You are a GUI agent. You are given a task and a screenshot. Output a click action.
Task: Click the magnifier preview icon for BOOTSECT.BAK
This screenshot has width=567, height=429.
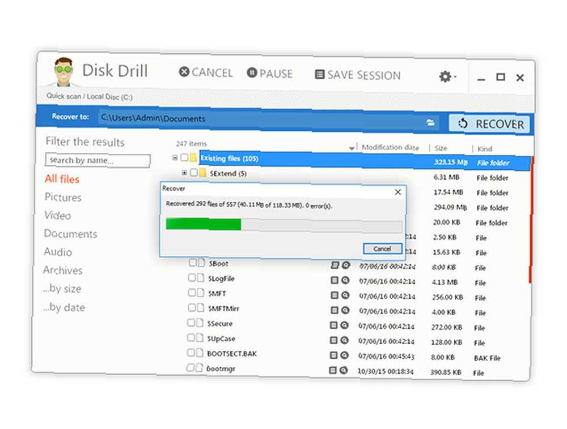344,355
